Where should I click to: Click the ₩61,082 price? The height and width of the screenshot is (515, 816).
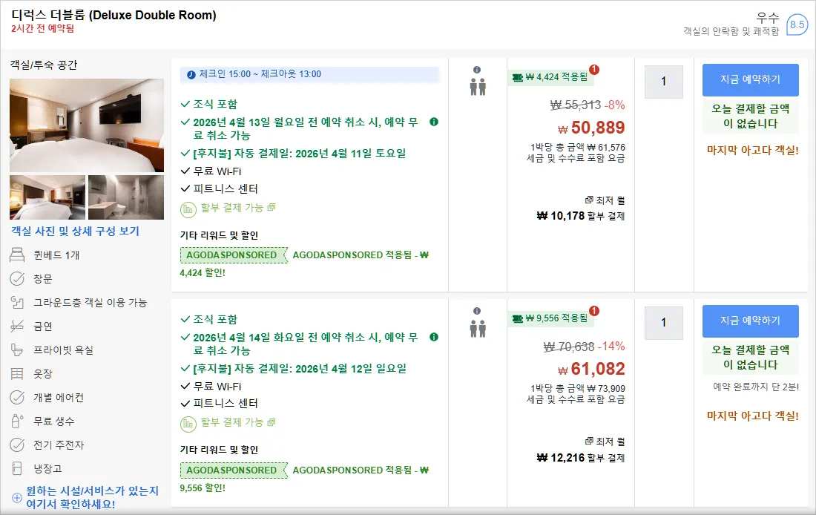click(x=591, y=370)
